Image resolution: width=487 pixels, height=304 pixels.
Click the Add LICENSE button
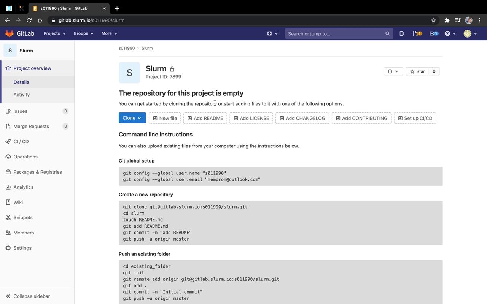[x=251, y=118]
